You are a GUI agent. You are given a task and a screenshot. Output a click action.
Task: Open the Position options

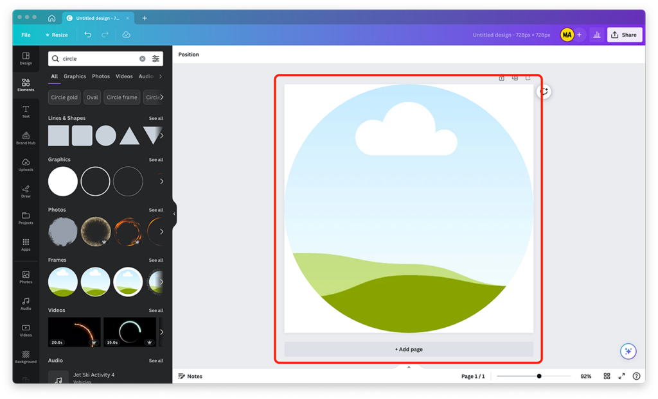point(188,55)
